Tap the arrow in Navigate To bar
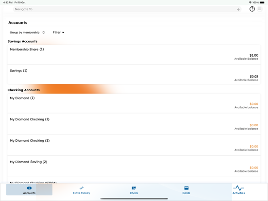268x201 pixels. click(x=238, y=9)
